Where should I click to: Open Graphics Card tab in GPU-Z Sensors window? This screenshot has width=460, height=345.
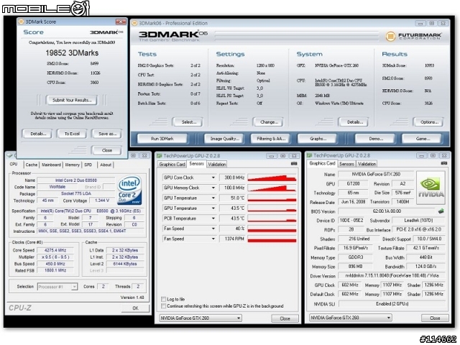172,165
